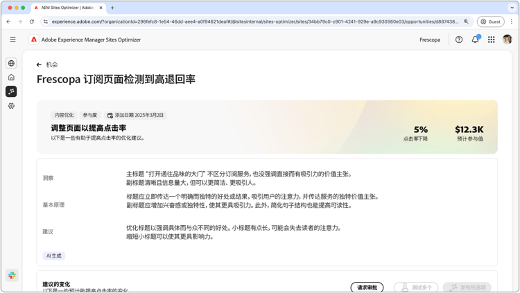Click the 洞察 row label
520x293 pixels.
tap(48, 178)
